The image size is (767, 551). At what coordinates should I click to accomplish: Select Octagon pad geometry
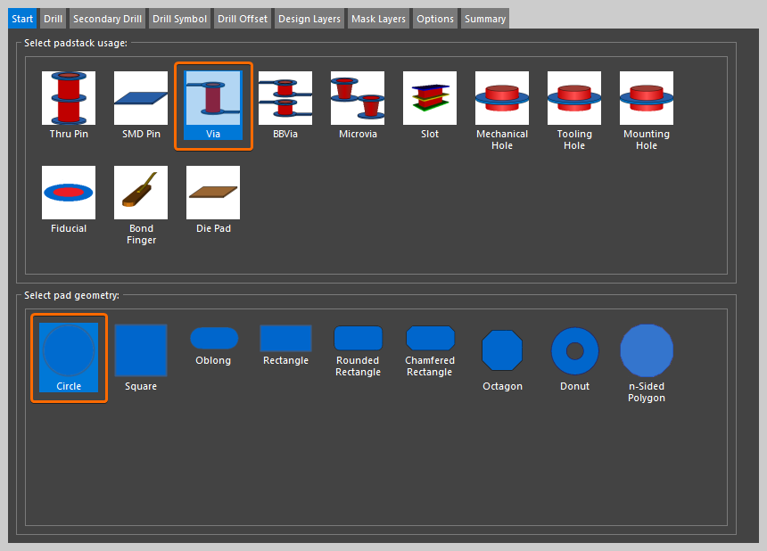(x=502, y=350)
